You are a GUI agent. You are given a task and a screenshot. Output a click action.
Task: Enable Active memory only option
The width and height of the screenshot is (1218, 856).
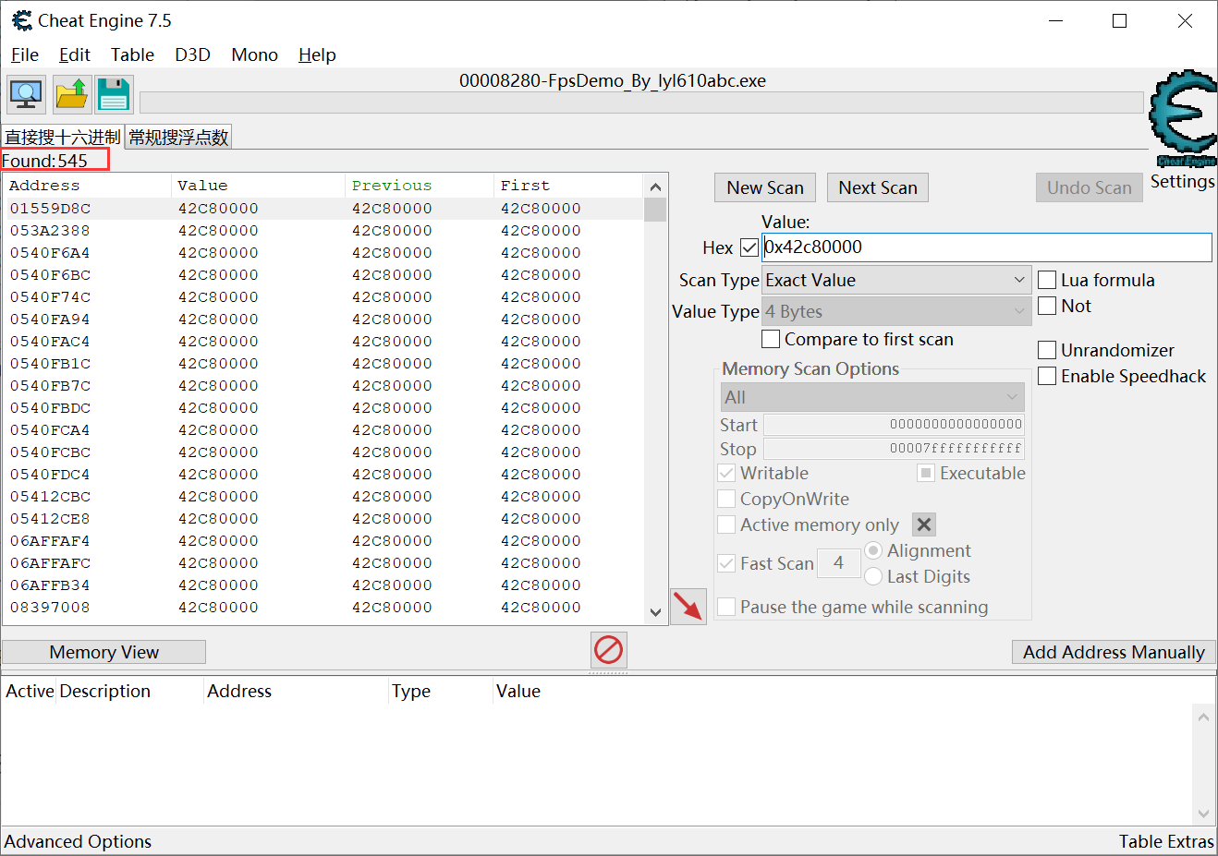pos(726,524)
